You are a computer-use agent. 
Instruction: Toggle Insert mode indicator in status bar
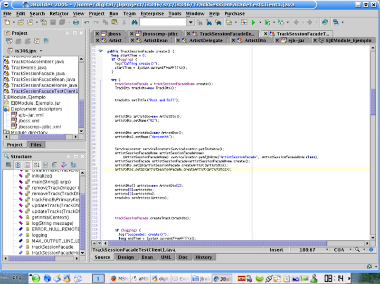(276, 250)
